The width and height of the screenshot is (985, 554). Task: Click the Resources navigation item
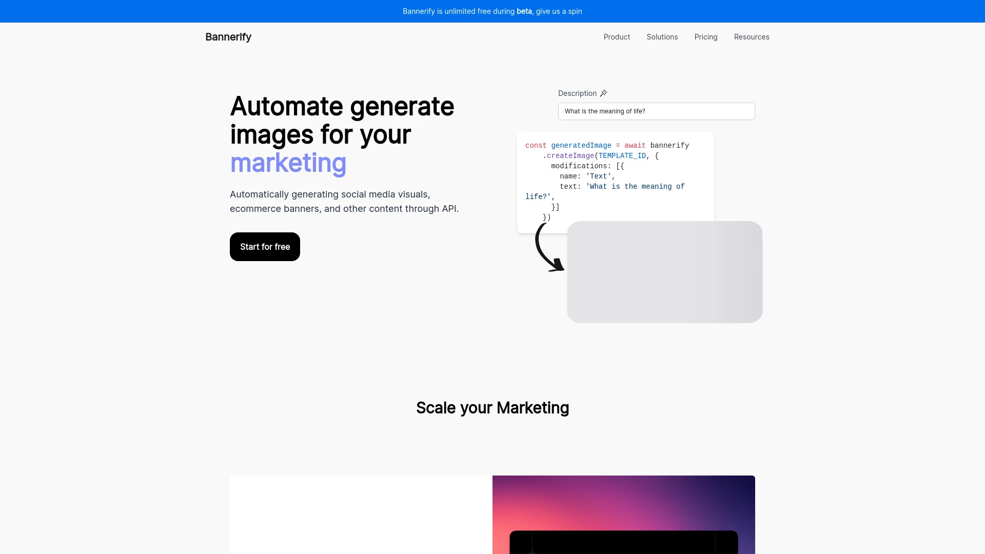(x=752, y=36)
